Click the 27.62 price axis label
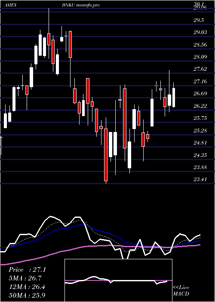 pos(200,69)
